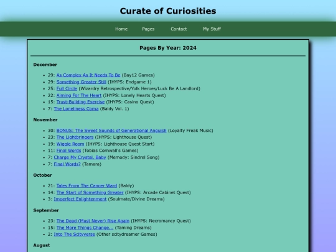Image resolution: width=336 pixels, height=252 pixels.
Task: Open The Start of Something Greater
Action: pyautogui.click(x=90, y=192)
